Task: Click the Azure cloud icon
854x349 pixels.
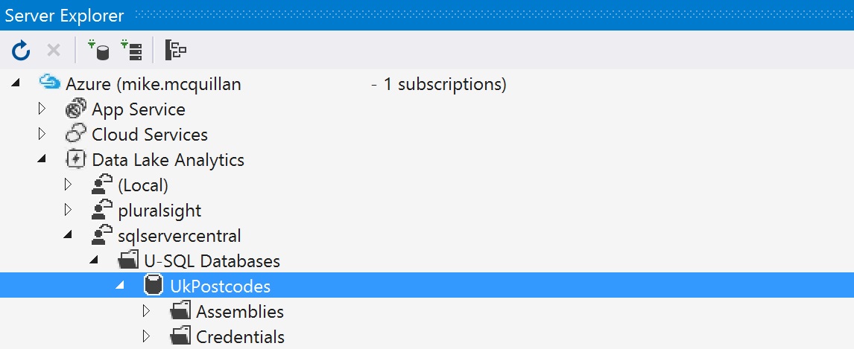Action: [x=50, y=83]
